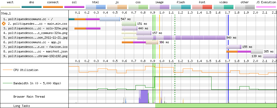Select request 7 favicon.ico row label
The image size is (277, 108).
tap(35, 47)
